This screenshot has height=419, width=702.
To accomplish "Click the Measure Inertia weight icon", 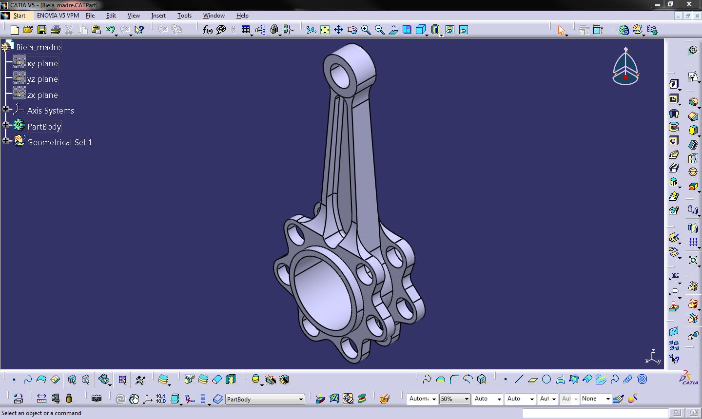I will click(x=69, y=399).
